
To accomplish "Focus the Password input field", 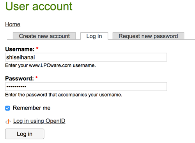I will coord(86,87).
